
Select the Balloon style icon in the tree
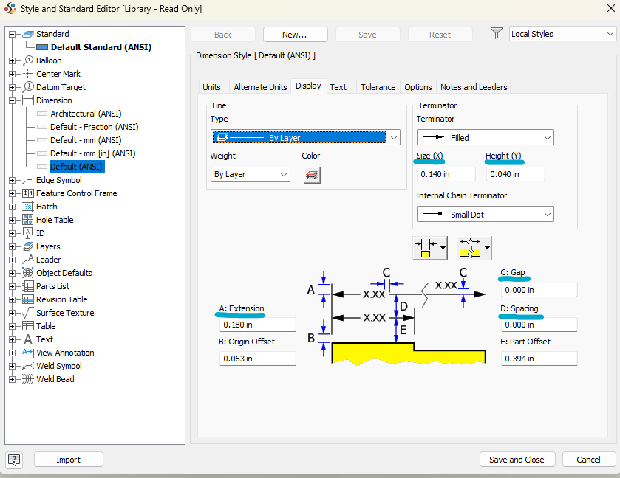tap(27, 60)
